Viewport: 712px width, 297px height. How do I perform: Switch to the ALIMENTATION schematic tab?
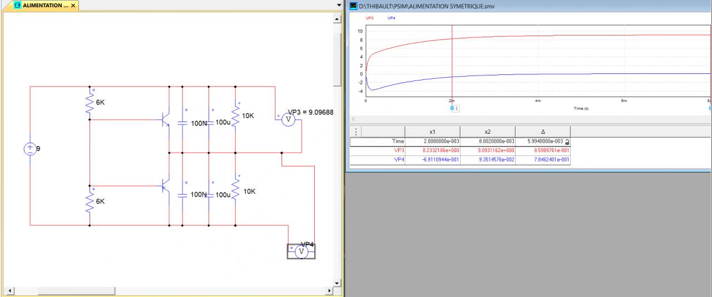[42, 6]
